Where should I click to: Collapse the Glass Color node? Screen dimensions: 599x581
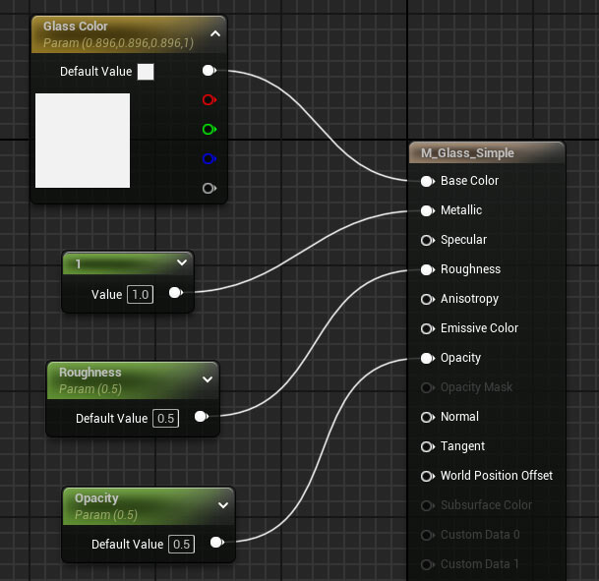(x=215, y=33)
